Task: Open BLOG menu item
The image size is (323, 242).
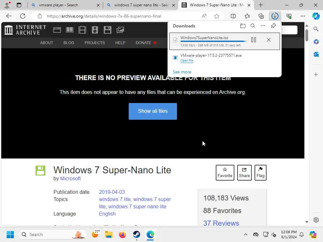Action: pos(69,43)
